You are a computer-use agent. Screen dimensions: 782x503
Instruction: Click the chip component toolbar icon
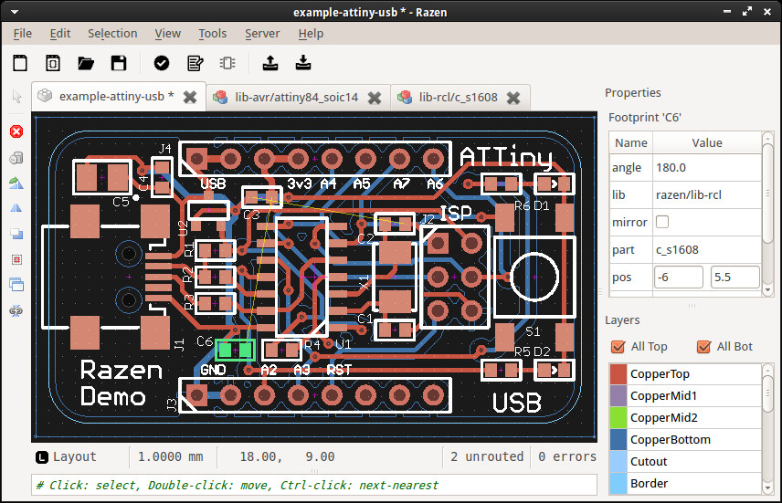pos(227,63)
